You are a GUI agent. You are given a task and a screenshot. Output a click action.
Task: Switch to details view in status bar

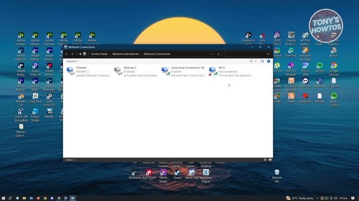[x=265, y=160]
